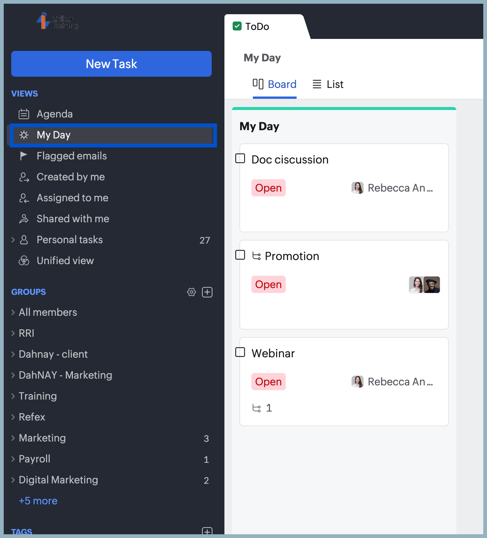Check the Doc ciscussion task checkbox
This screenshot has height=538, width=487.
coord(240,159)
